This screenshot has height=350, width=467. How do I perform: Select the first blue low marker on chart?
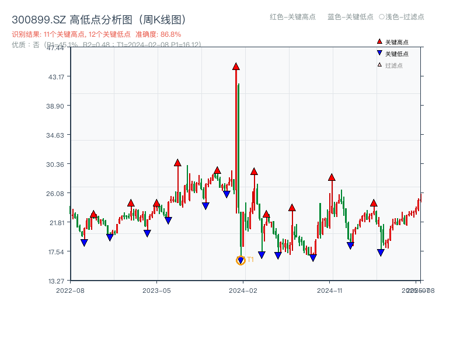point(84,243)
